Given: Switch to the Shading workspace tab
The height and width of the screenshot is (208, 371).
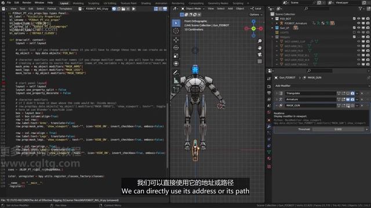Looking at the screenshot, I should pyautogui.click(x=146, y=3).
